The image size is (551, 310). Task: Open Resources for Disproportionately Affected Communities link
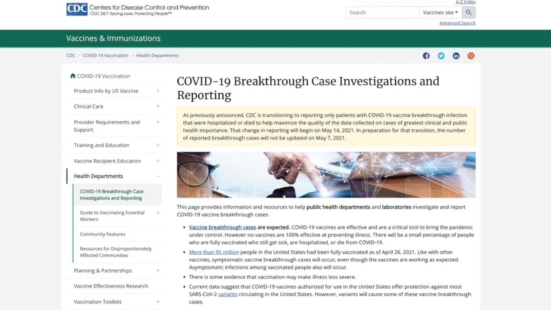pyautogui.click(x=115, y=252)
